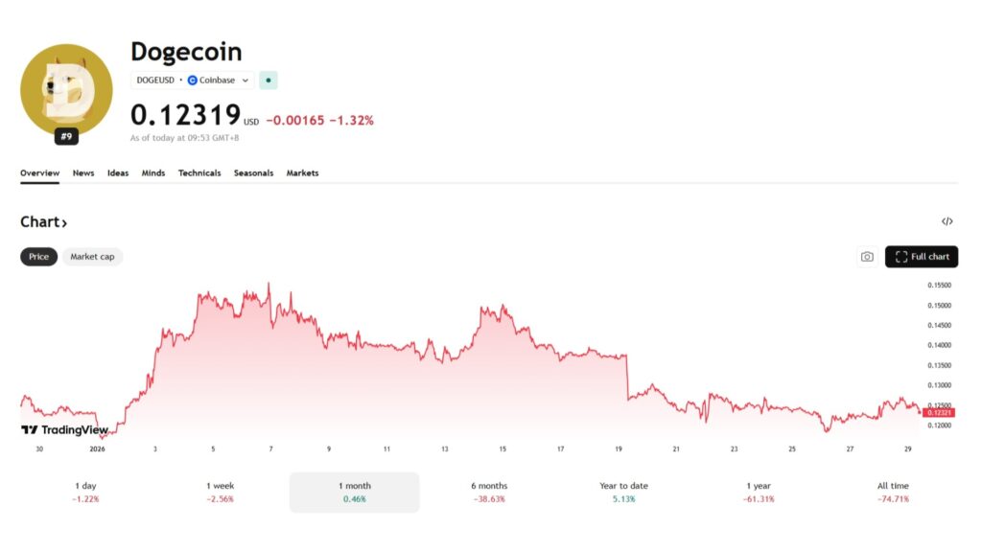Switch to the Technicals tab
Image resolution: width=982 pixels, height=552 pixels.
pyautogui.click(x=199, y=172)
